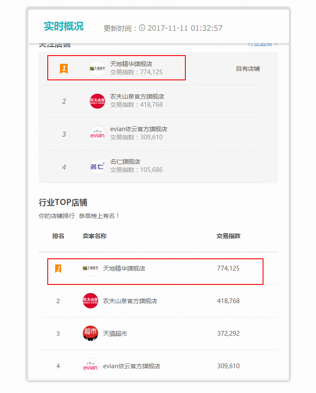Viewport: 316px width, 393px height.
Task: Open the 天地精华旗舰店 logo in followed stores
Action: pyautogui.click(x=97, y=69)
